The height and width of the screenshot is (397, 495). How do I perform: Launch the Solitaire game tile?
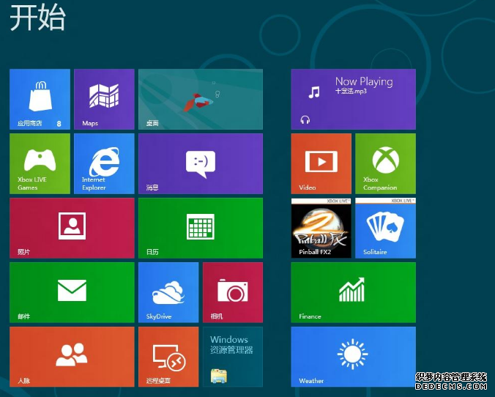(385, 228)
